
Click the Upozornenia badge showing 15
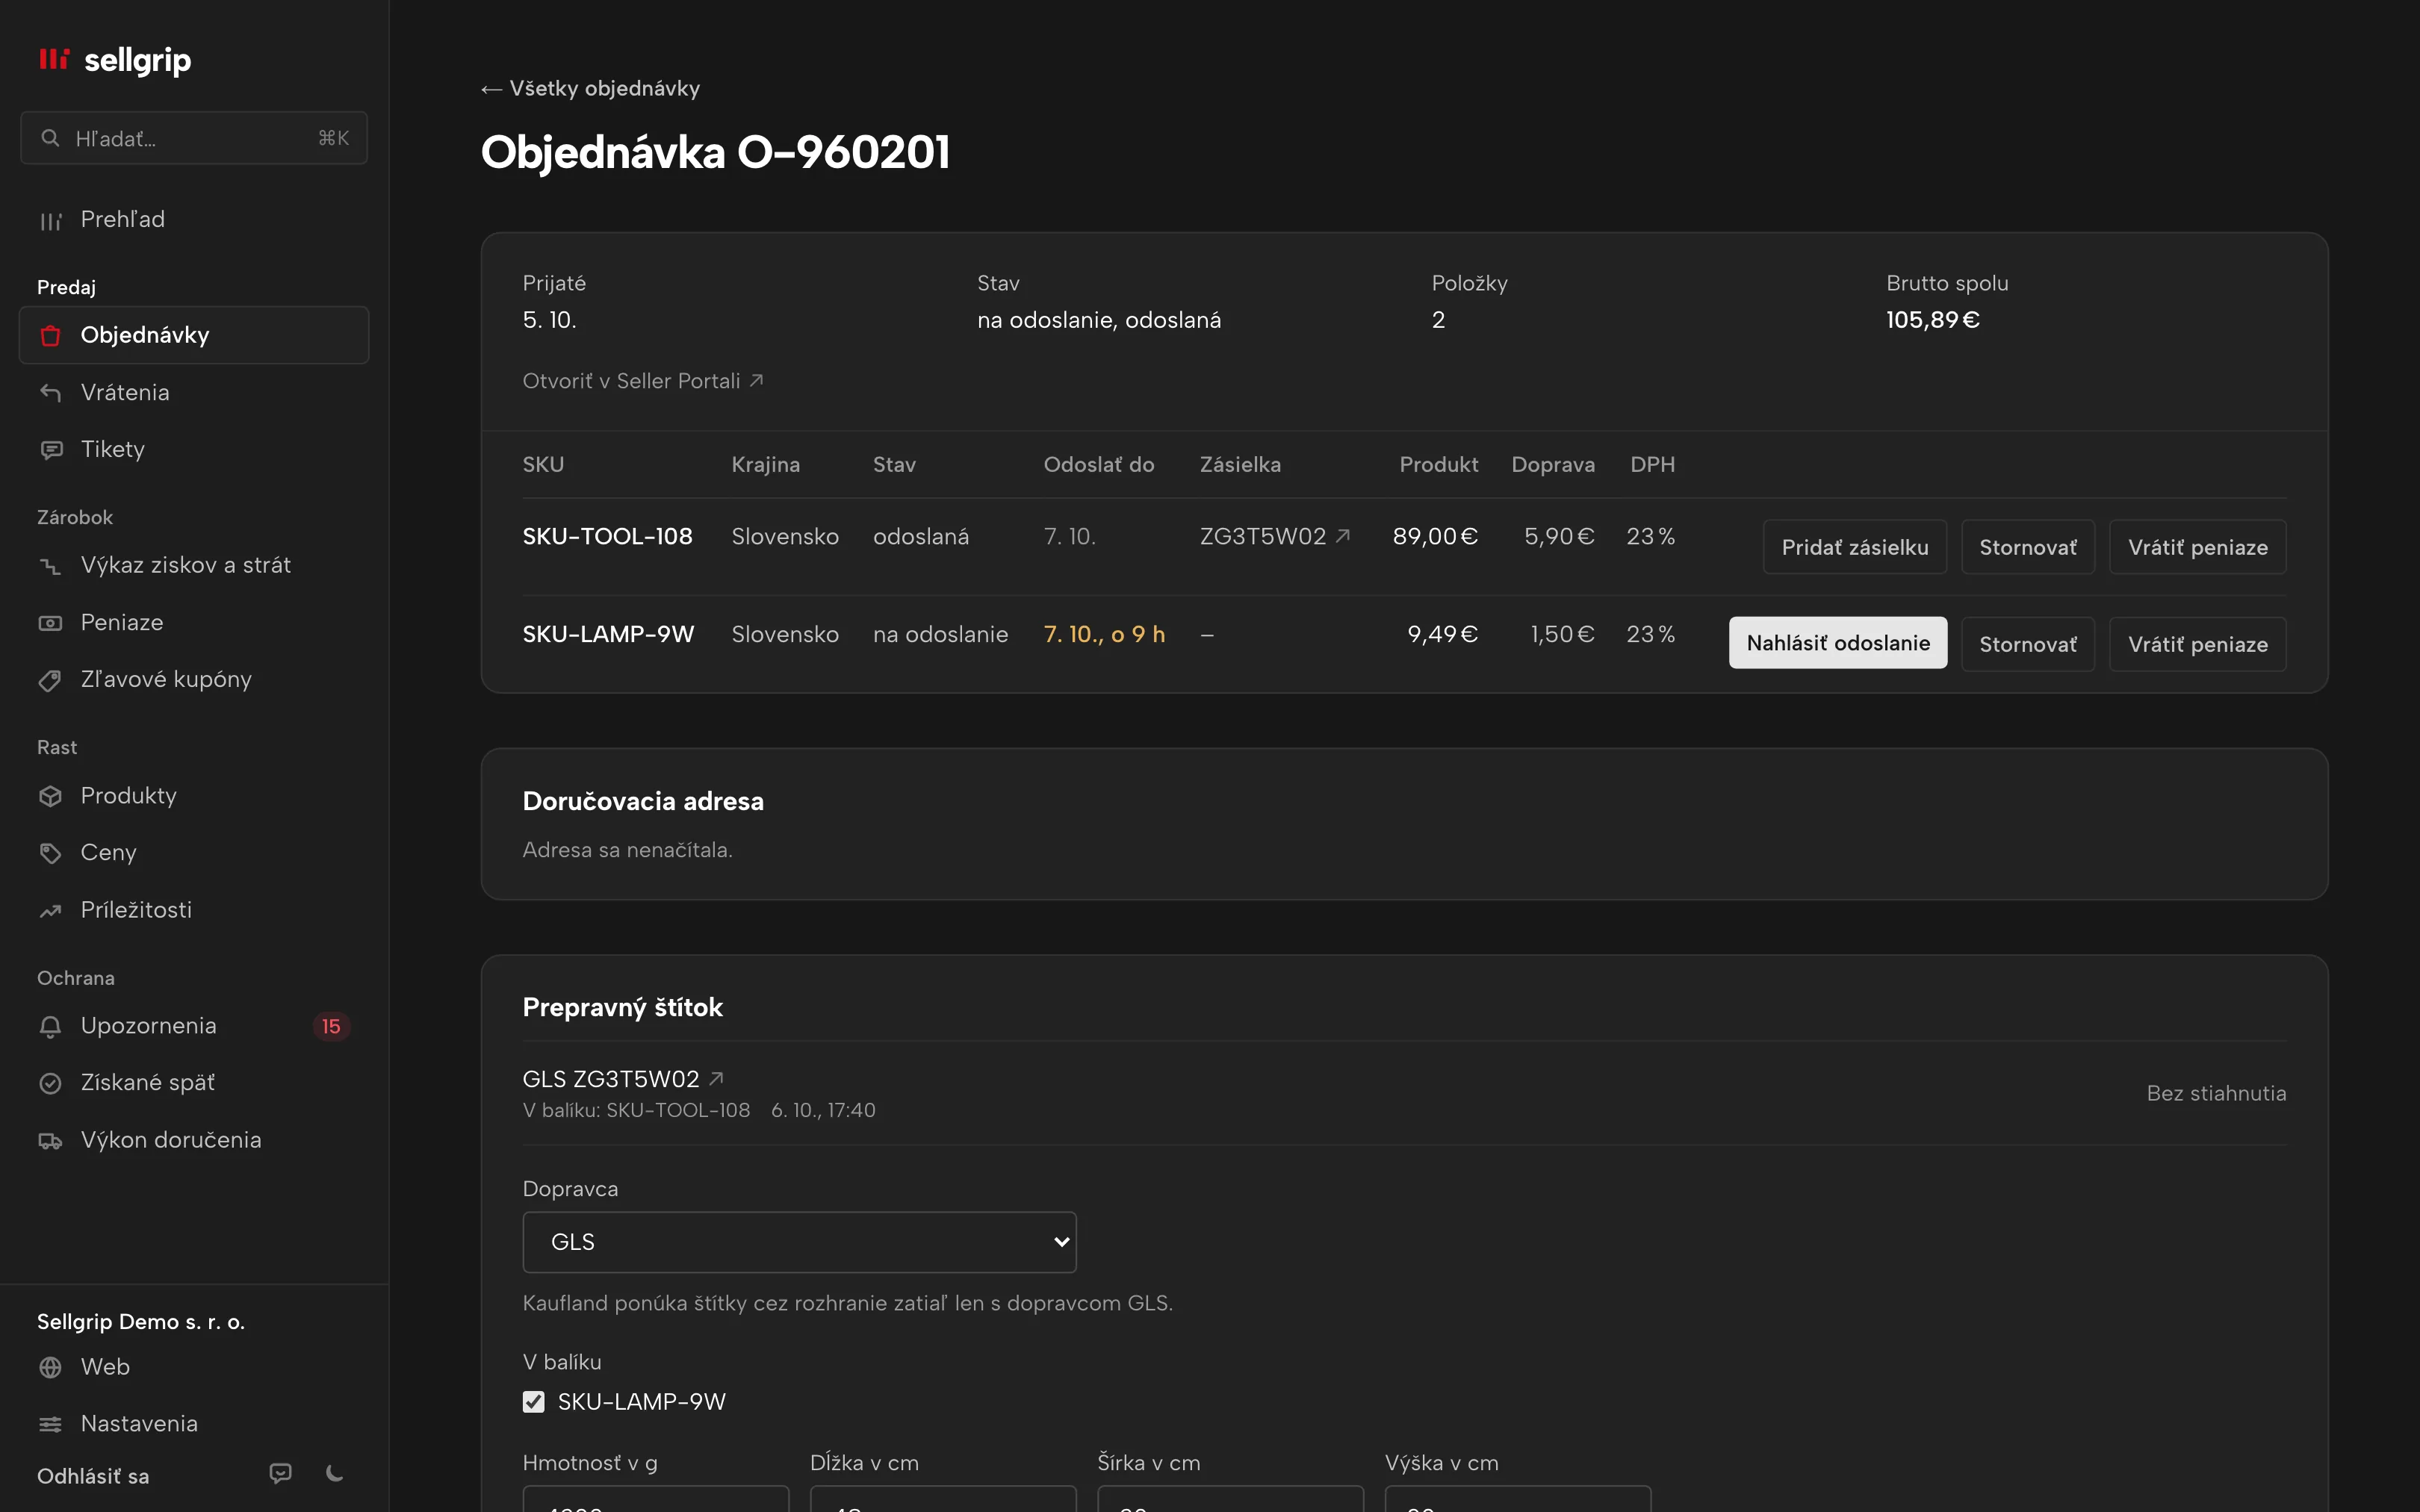[331, 1026]
